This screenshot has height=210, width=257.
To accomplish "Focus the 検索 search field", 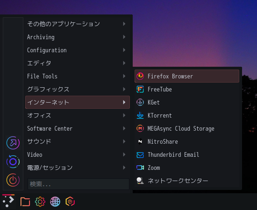I will point(79,184).
